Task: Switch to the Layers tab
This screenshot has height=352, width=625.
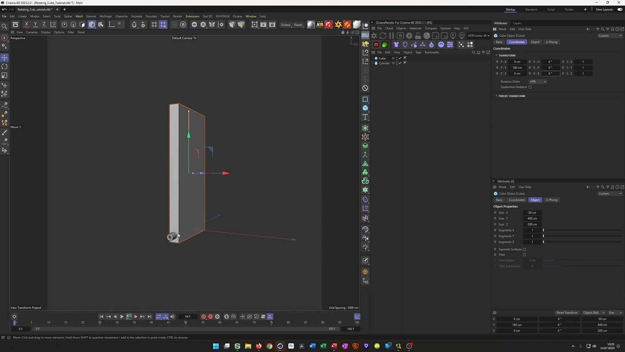Action: coord(517,23)
